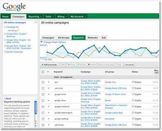
Task: Sort the table by Keyword column
Action: (58, 72)
